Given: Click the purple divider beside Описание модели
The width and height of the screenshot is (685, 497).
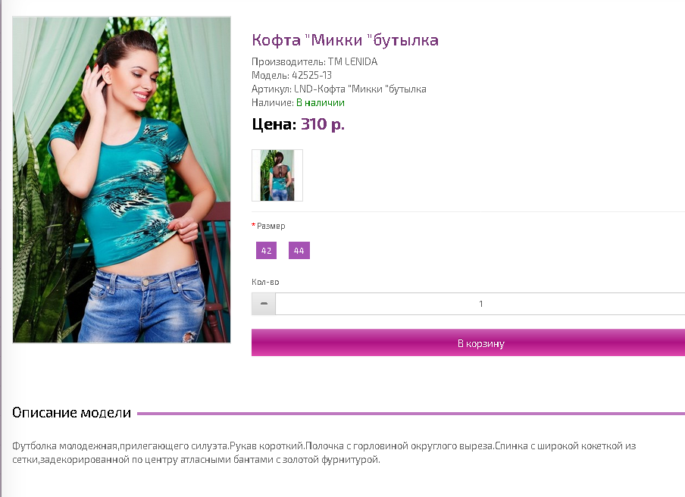Looking at the screenshot, I should pyautogui.click(x=411, y=413).
